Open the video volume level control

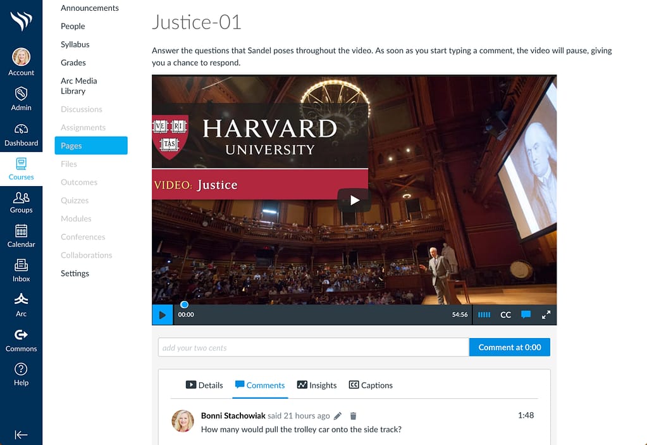click(484, 315)
